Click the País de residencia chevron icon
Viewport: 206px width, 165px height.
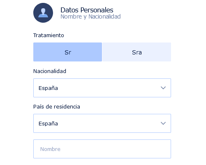(163, 123)
